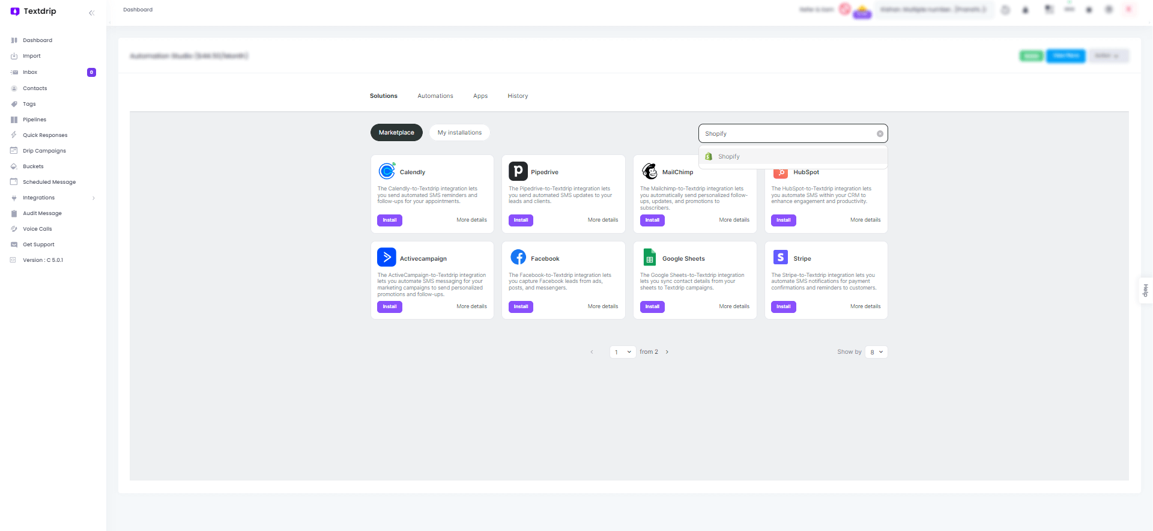Install the Facebook integration

(521, 307)
